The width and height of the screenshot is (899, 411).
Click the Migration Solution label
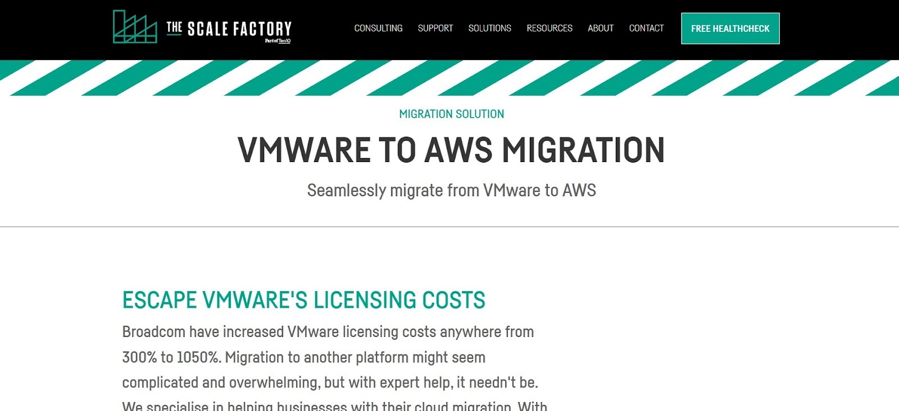(x=452, y=114)
